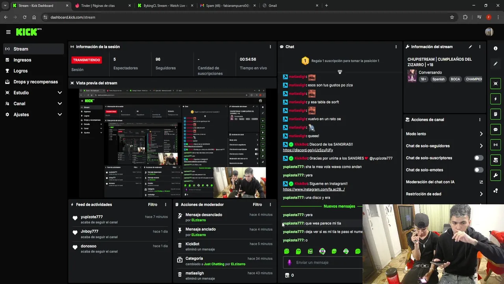Click the Nuevos mensajes divider label
Screen dimensions: 504x284
pyautogui.click(x=339, y=206)
